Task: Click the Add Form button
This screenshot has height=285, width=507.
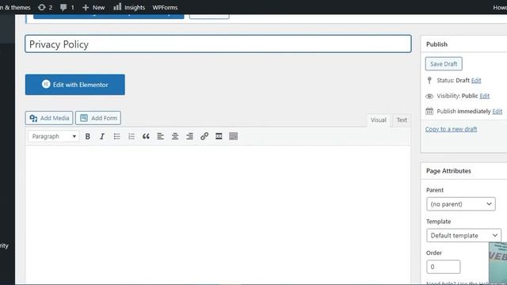Action: coord(98,118)
